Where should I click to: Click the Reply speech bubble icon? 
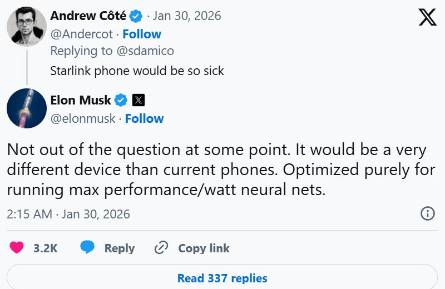87,248
